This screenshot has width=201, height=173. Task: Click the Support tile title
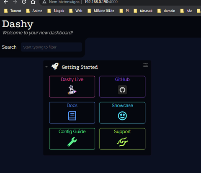[x=122, y=131]
